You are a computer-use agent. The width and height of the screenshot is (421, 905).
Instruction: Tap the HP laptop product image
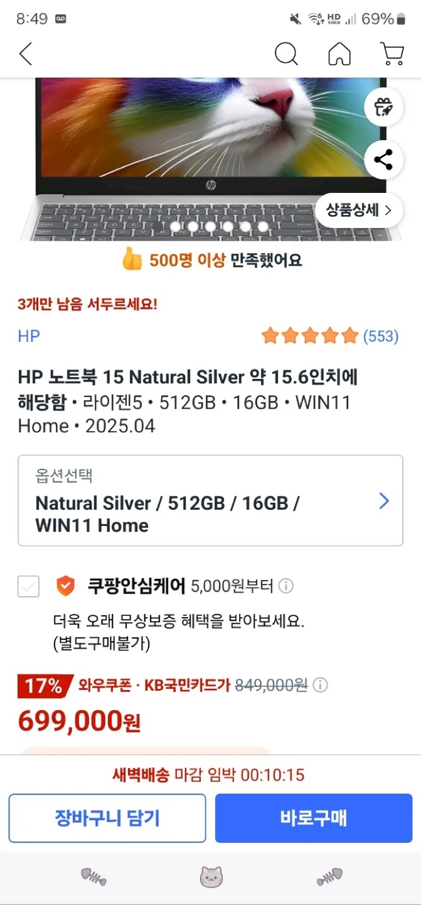210,159
